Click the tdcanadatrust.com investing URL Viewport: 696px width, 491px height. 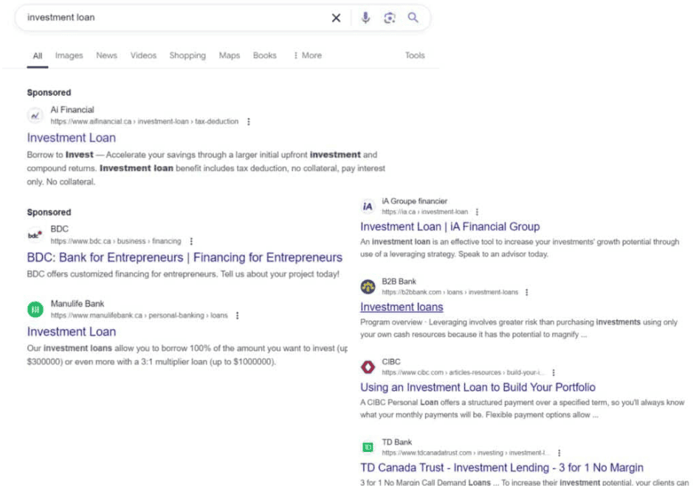pos(466,453)
